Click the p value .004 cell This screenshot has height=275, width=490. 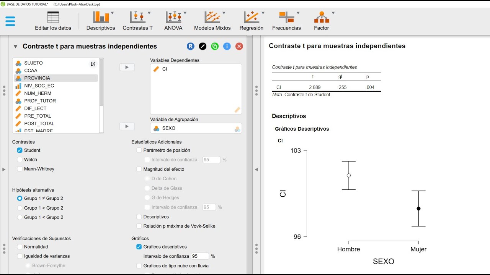point(370,87)
